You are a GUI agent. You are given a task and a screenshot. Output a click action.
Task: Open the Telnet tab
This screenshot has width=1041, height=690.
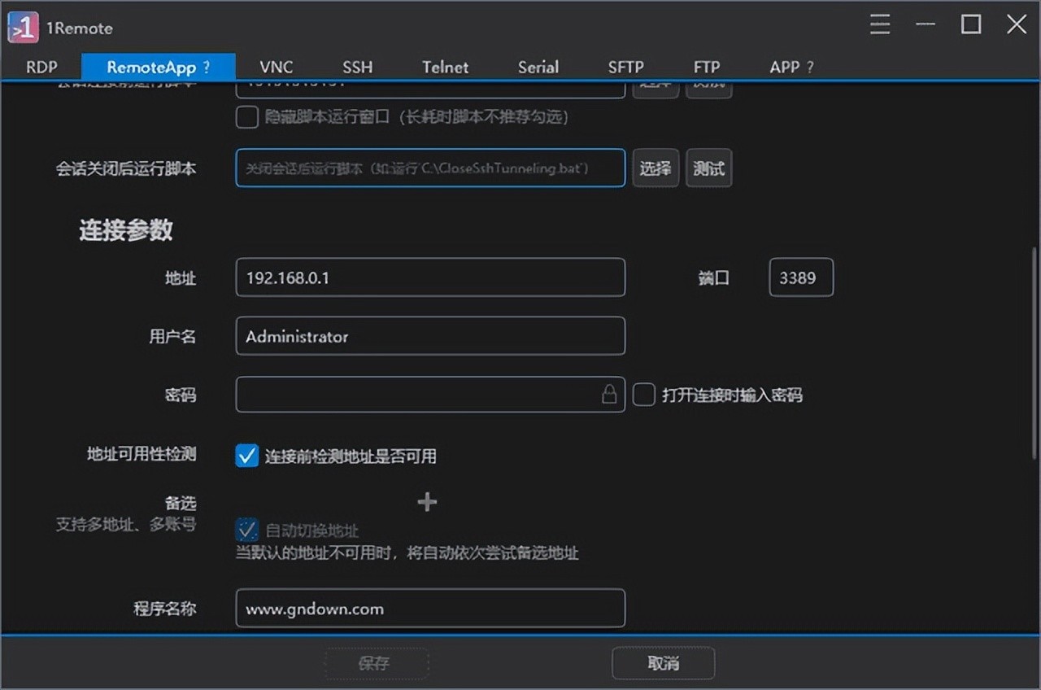[445, 67]
